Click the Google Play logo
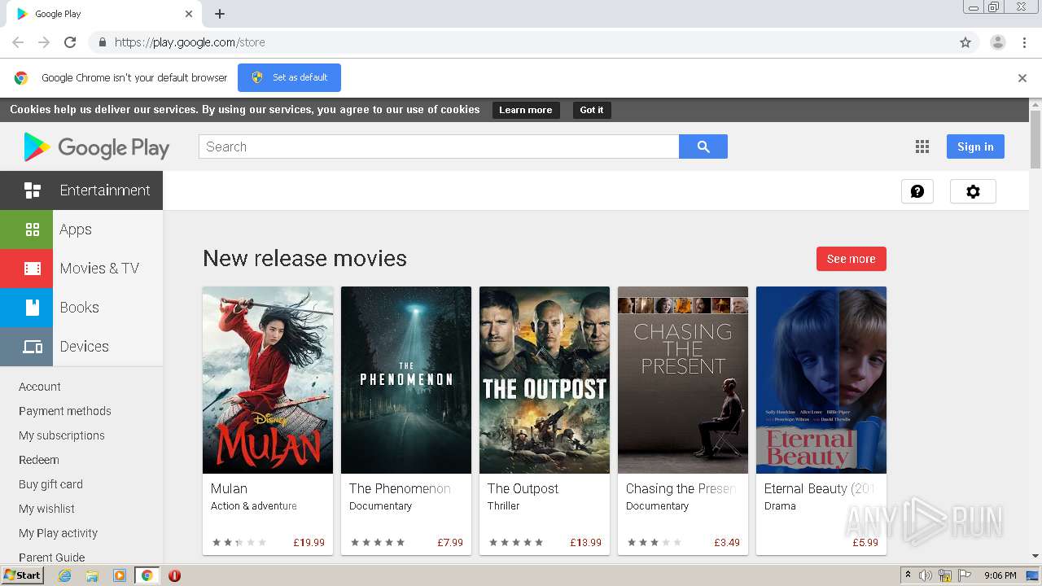The image size is (1042, 586). [x=96, y=147]
